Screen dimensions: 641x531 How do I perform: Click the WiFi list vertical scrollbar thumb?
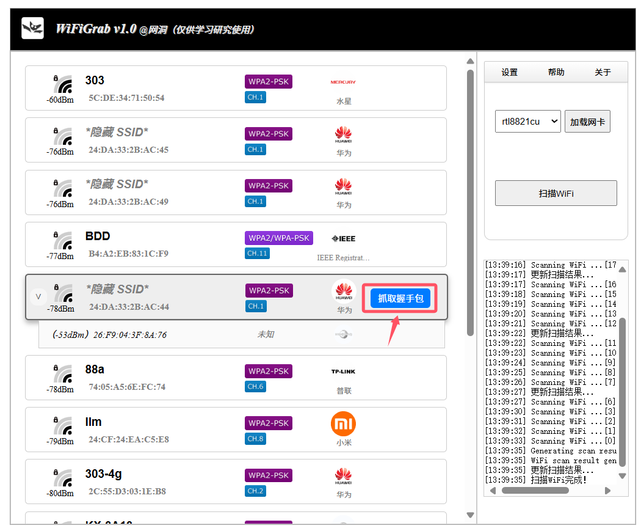click(470, 202)
